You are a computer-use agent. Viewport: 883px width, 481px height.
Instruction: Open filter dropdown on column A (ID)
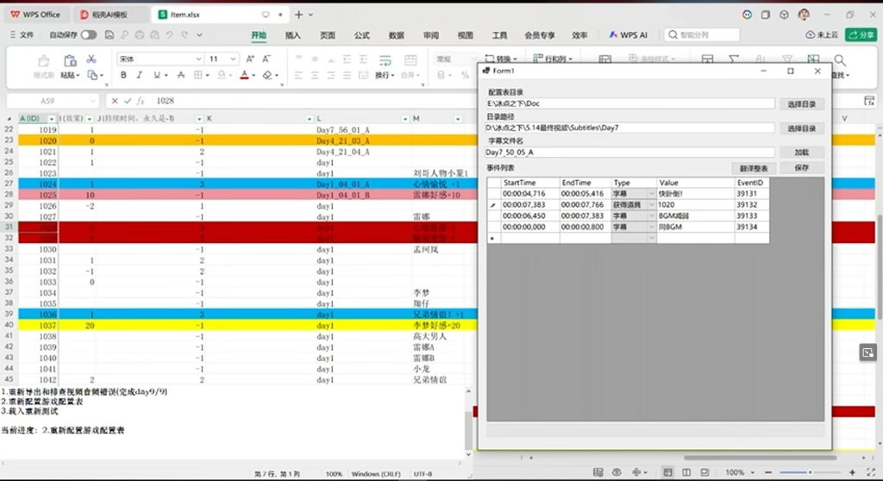tap(51, 119)
